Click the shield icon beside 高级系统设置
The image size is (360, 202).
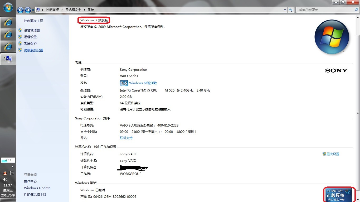point(20,50)
